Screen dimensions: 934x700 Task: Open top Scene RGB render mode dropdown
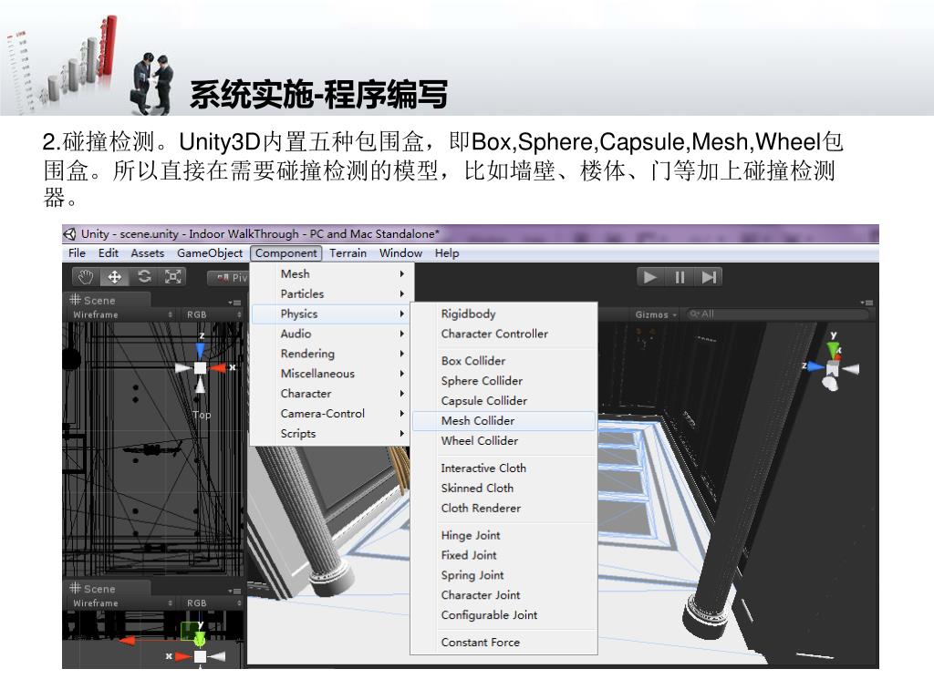pyautogui.click(x=213, y=314)
